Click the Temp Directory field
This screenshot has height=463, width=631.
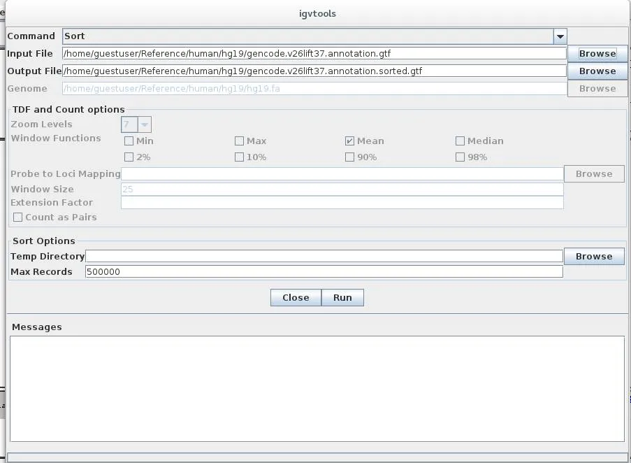324,256
